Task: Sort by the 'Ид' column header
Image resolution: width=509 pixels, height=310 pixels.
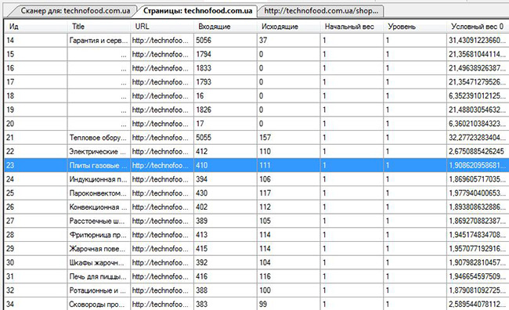Action: click(x=36, y=27)
